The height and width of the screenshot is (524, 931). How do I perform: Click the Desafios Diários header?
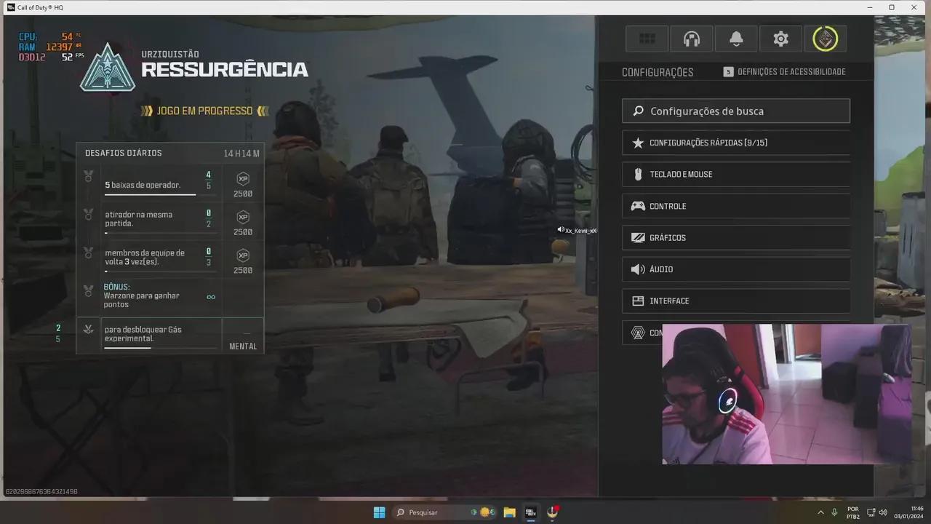tap(124, 154)
